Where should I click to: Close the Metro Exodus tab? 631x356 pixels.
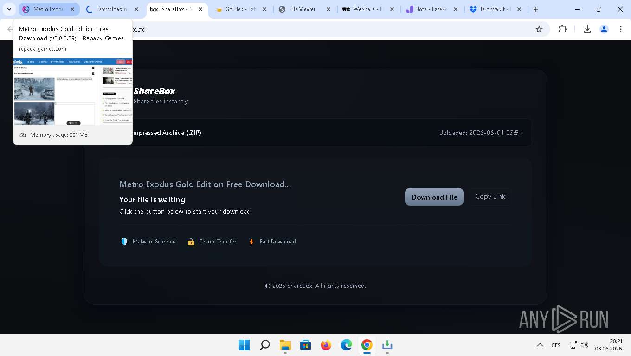[x=72, y=9]
